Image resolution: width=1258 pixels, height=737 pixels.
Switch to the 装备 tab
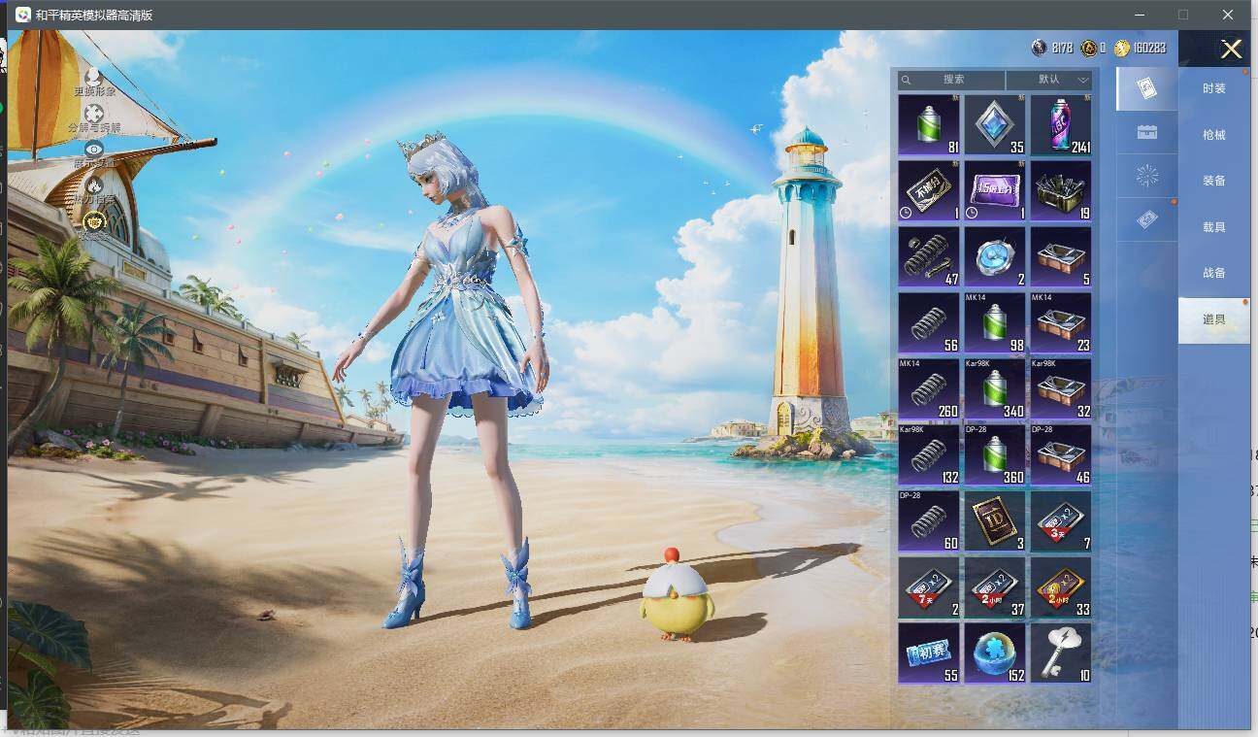pos(1214,181)
